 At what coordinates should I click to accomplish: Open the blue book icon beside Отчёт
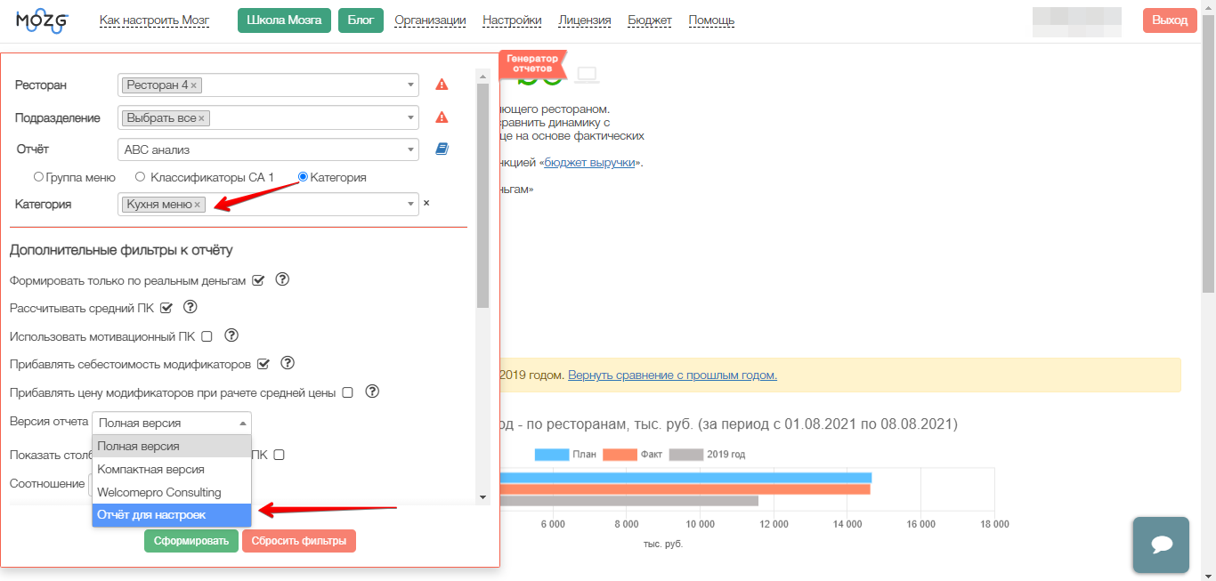[442, 149]
